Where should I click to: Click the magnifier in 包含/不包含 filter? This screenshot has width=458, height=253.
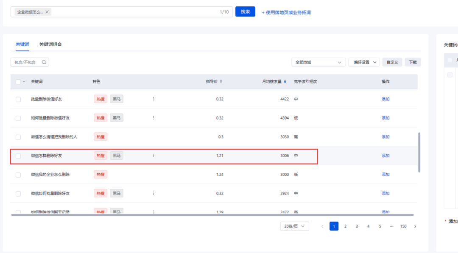coord(44,62)
